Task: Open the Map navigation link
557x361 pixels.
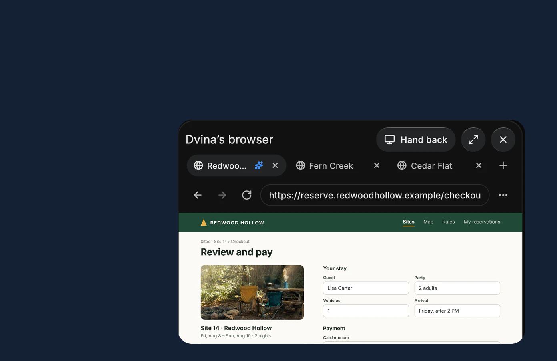Action: pyautogui.click(x=428, y=222)
